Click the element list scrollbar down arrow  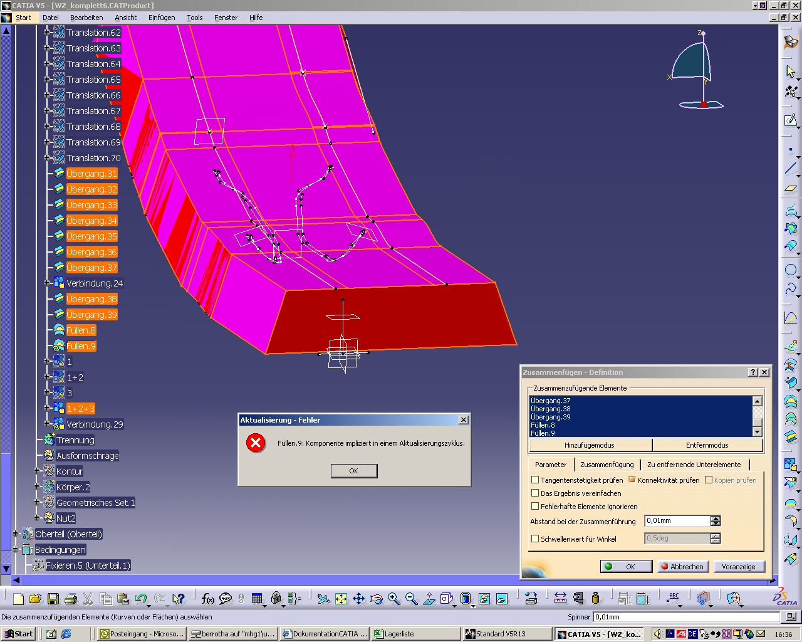(757, 432)
